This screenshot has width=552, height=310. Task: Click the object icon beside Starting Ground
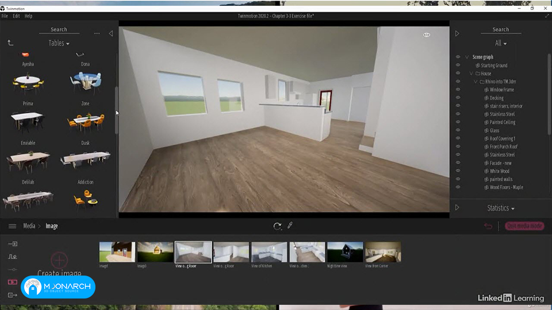pyautogui.click(x=478, y=65)
